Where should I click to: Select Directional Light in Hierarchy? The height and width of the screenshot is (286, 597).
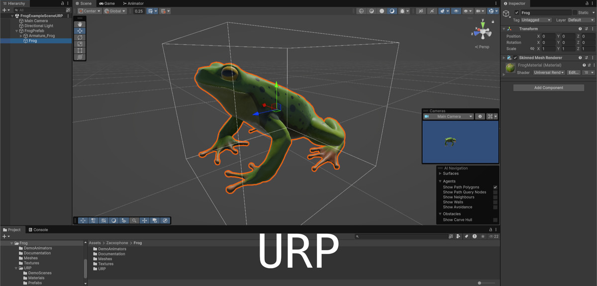tap(39, 26)
